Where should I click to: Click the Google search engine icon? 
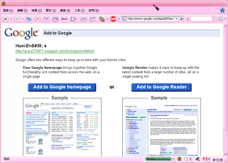click(221, 19)
